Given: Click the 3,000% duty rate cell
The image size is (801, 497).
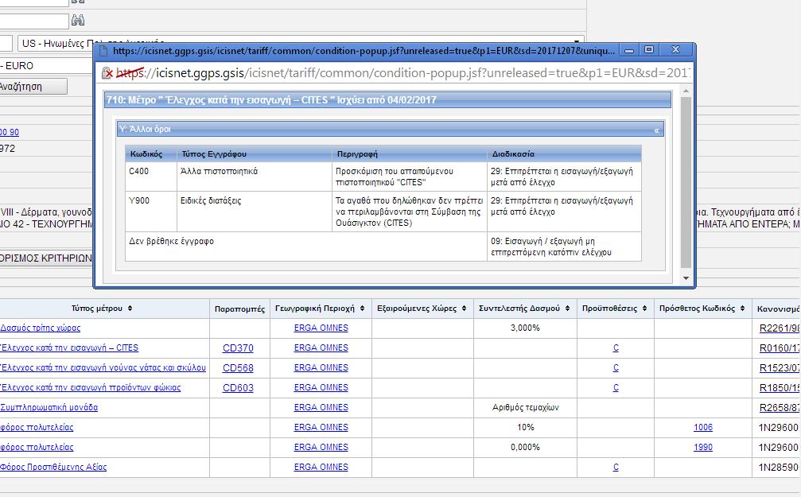Looking at the screenshot, I should (x=525, y=328).
